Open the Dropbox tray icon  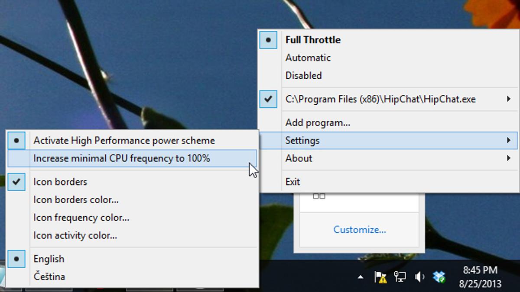(439, 277)
